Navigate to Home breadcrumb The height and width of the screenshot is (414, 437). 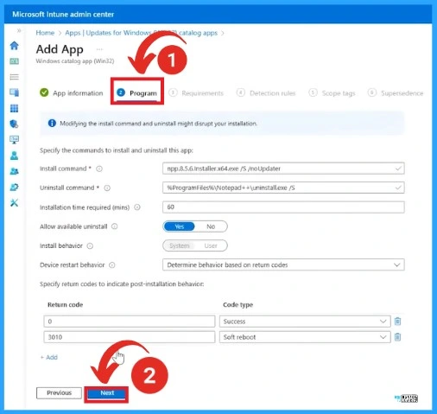click(x=45, y=33)
